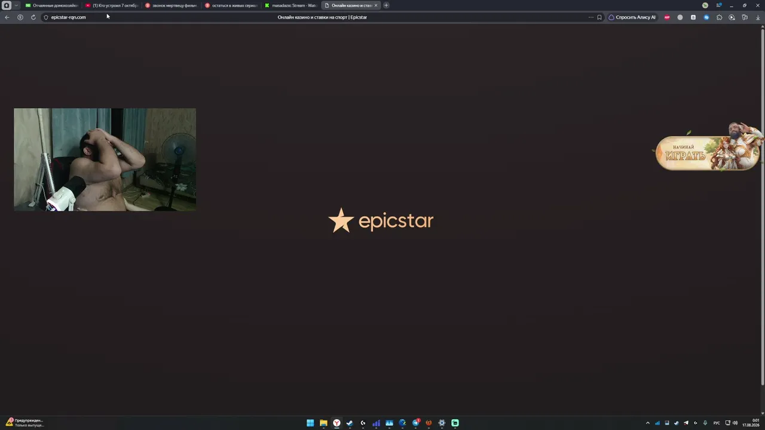Reload the Epicstar page
The image size is (765, 430).
point(33,17)
